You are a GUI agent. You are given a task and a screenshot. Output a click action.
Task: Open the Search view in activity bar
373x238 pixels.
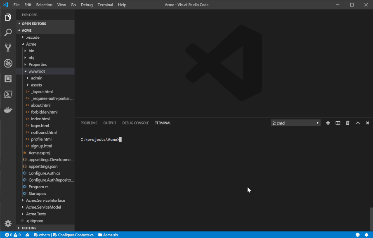8,32
